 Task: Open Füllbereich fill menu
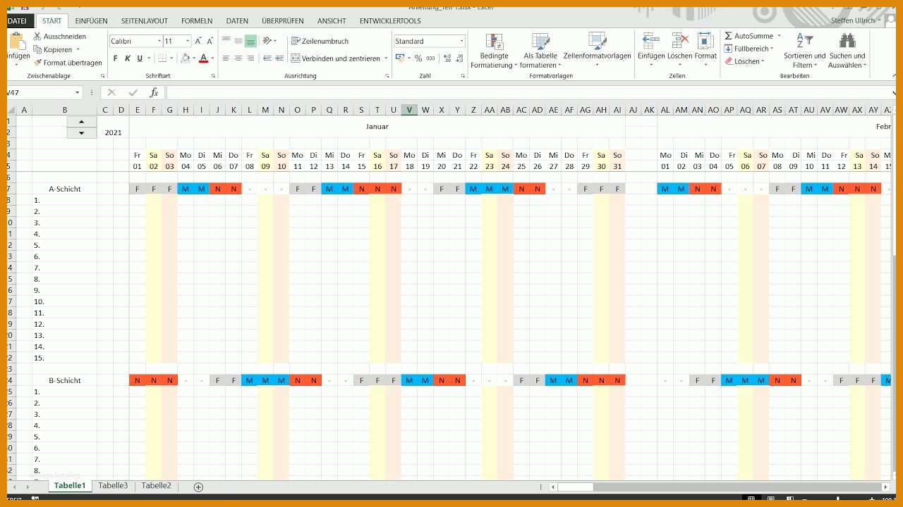pyautogui.click(x=749, y=49)
